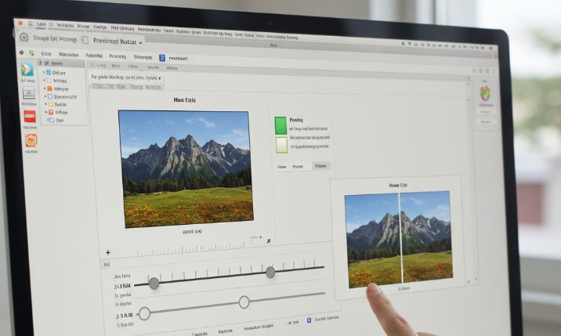Click the large mountain photo preview

186,169
